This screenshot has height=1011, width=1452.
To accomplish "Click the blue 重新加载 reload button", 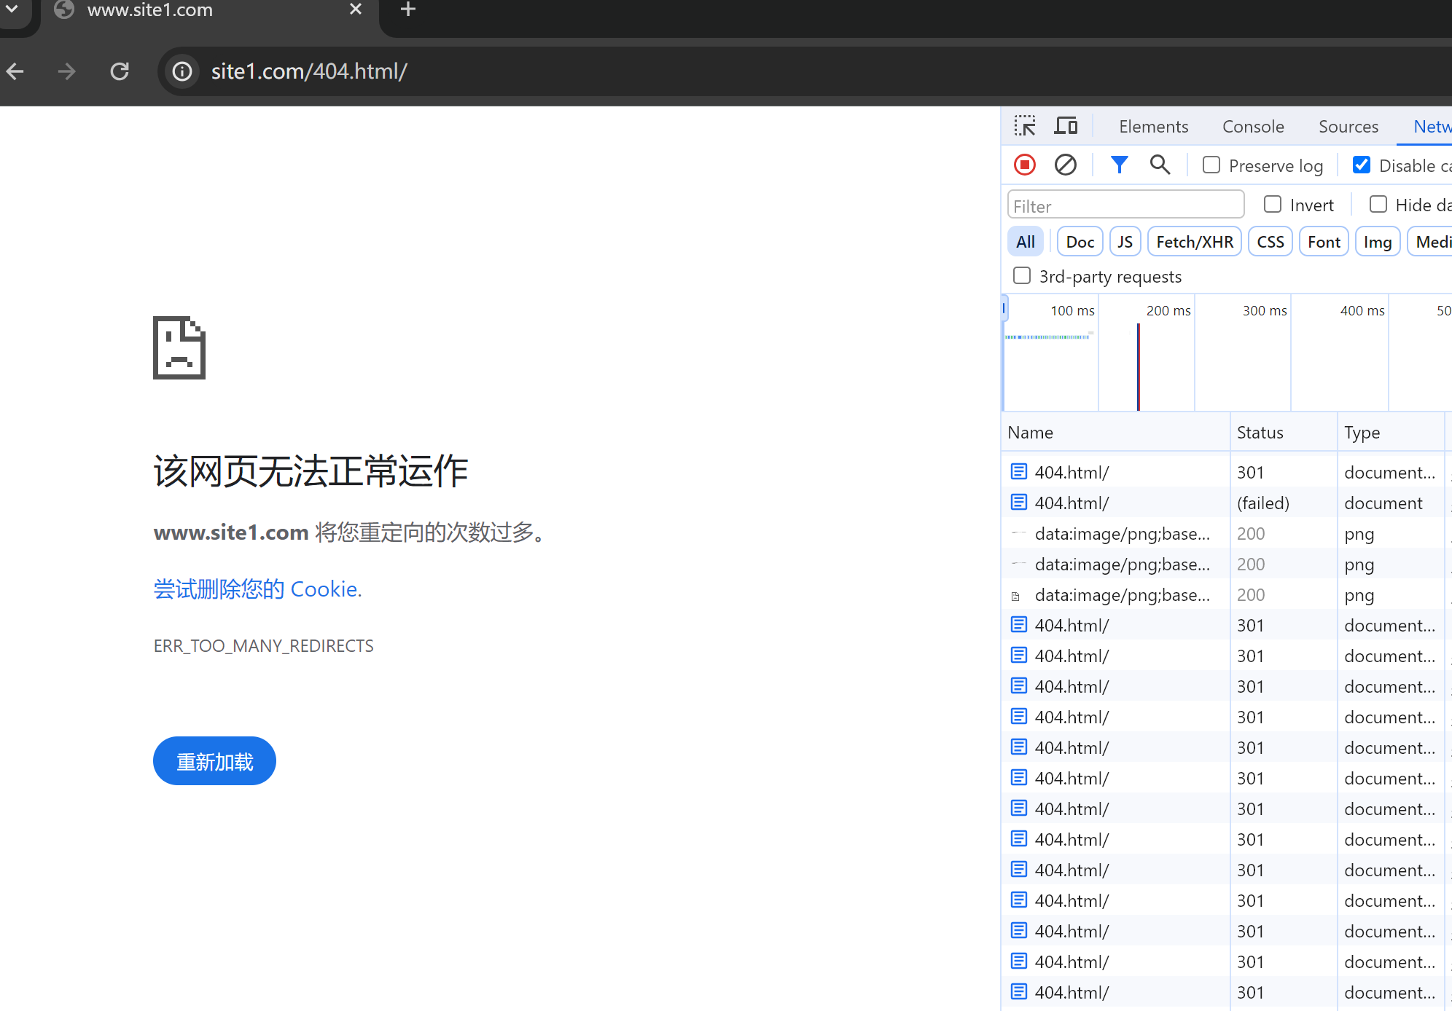I will (x=214, y=761).
